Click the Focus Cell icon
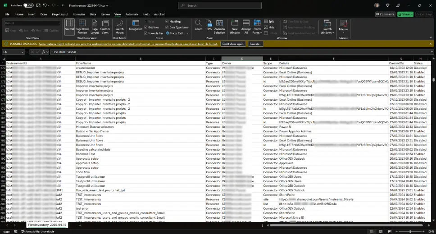The width and height of the screenshot is (436, 234). pyautogui.click(x=168, y=33)
